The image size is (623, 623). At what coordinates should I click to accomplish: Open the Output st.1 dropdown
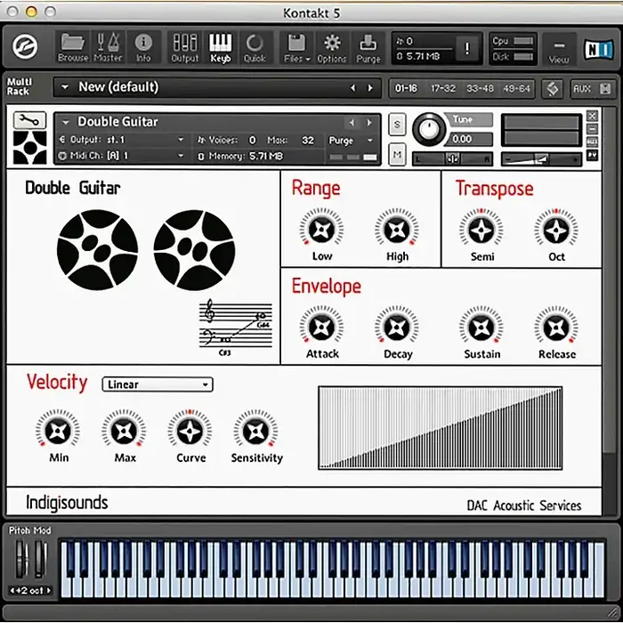click(122, 140)
